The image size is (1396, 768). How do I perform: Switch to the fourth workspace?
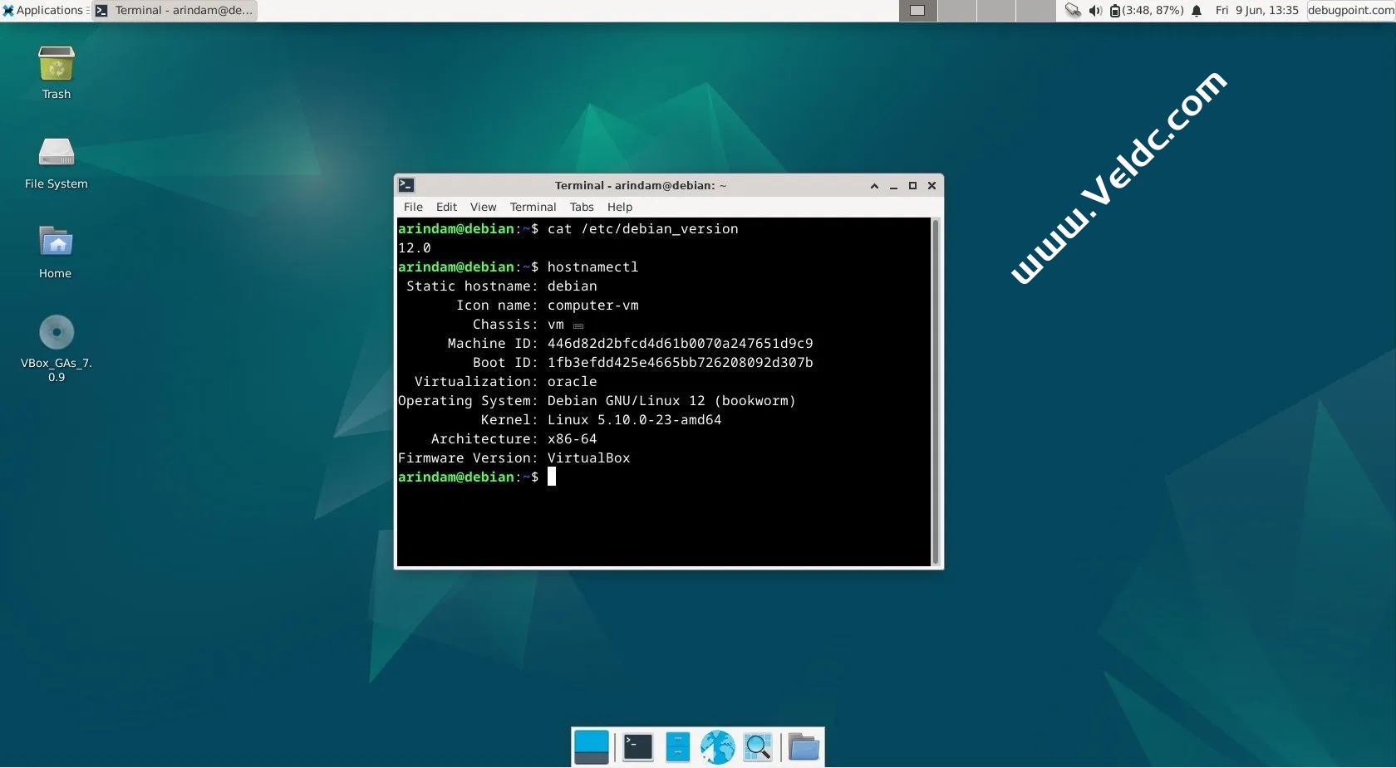click(1035, 11)
